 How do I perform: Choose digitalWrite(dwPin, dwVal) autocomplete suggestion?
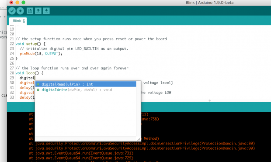[x=86, y=90]
